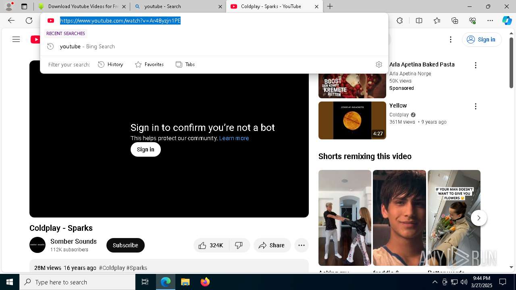Open the Edge profile icon
Screen dimensions: 516x290
(x=9, y=6)
